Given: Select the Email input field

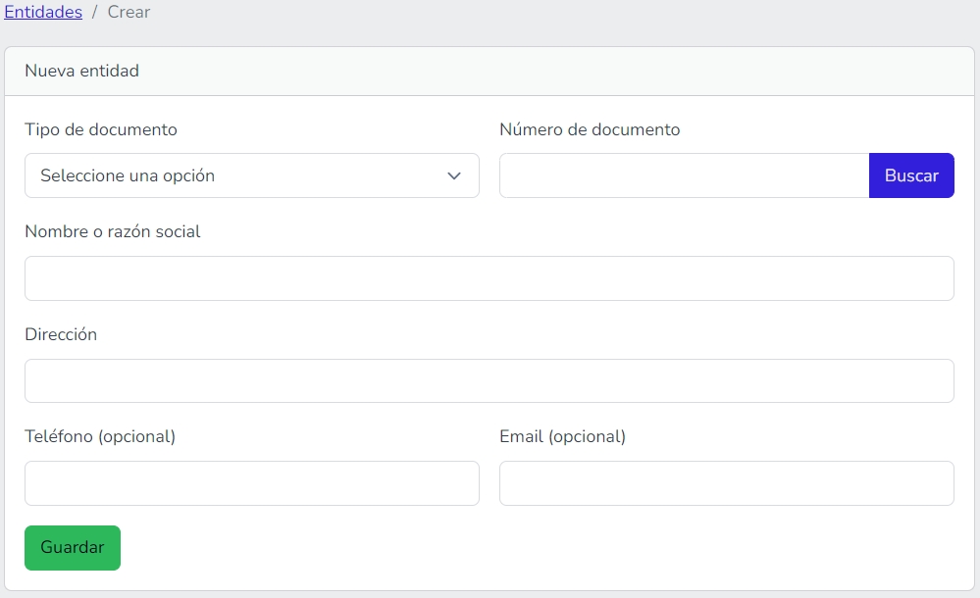Looking at the screenshot, I should tap(726, 483).
